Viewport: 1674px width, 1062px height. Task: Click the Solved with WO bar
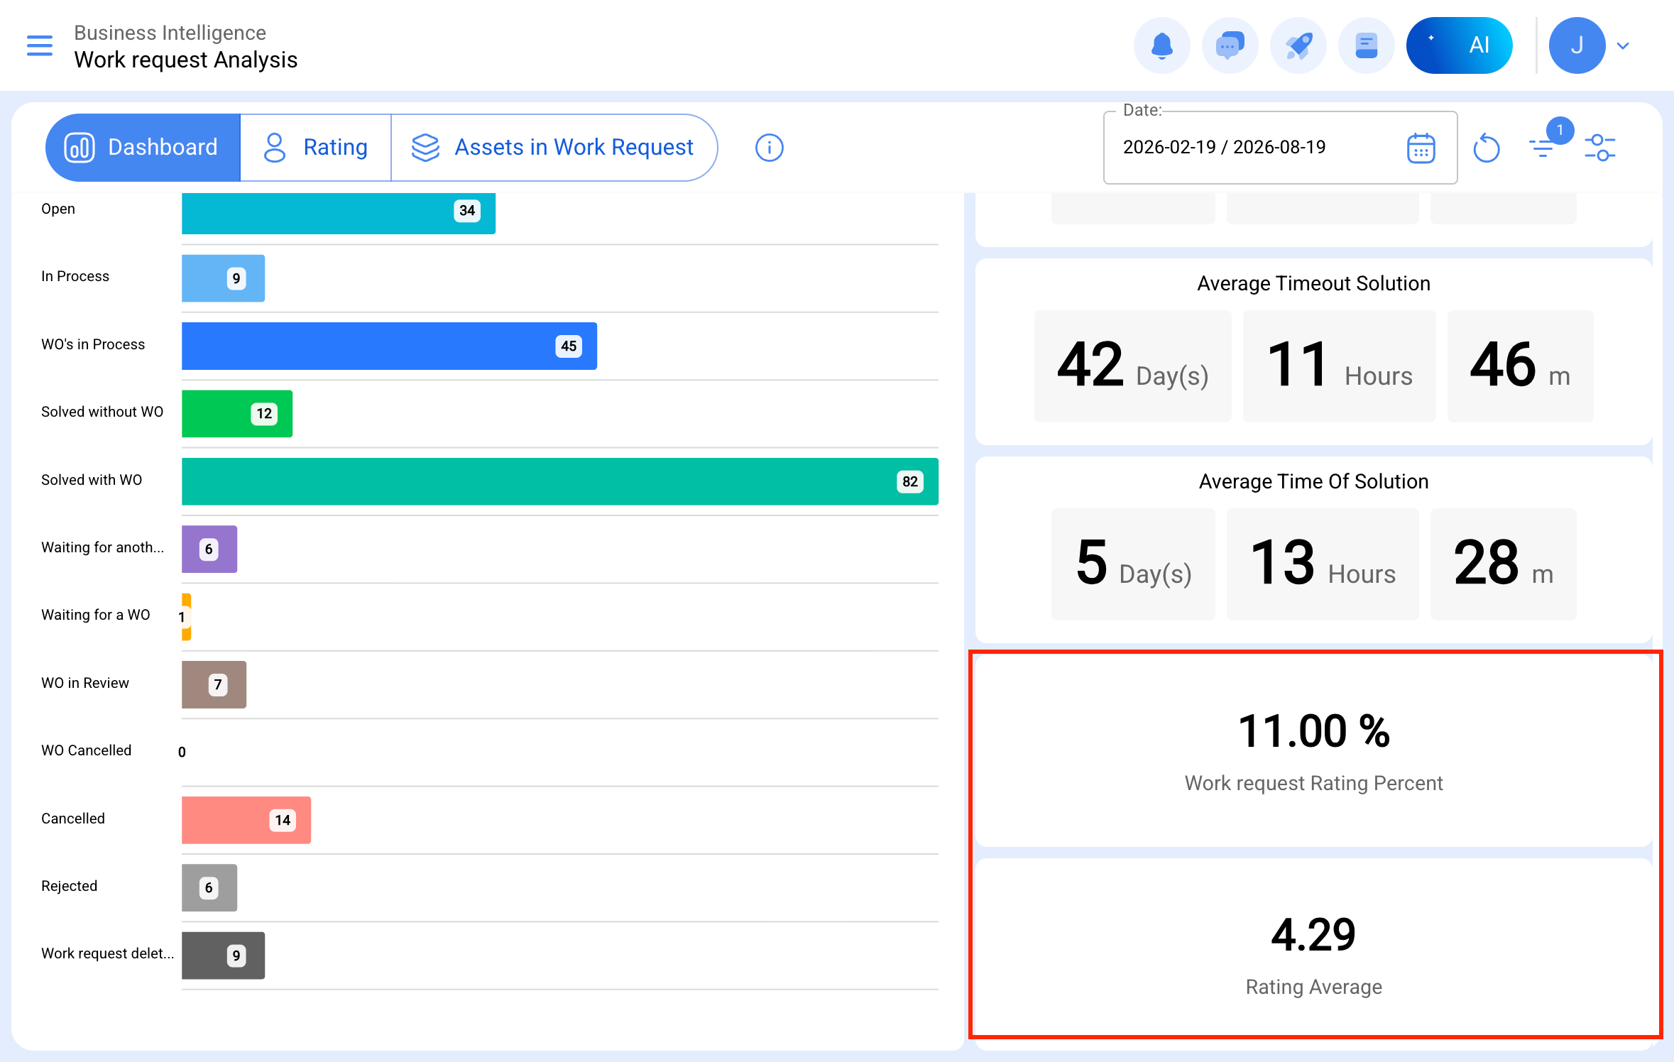(560, 481)
